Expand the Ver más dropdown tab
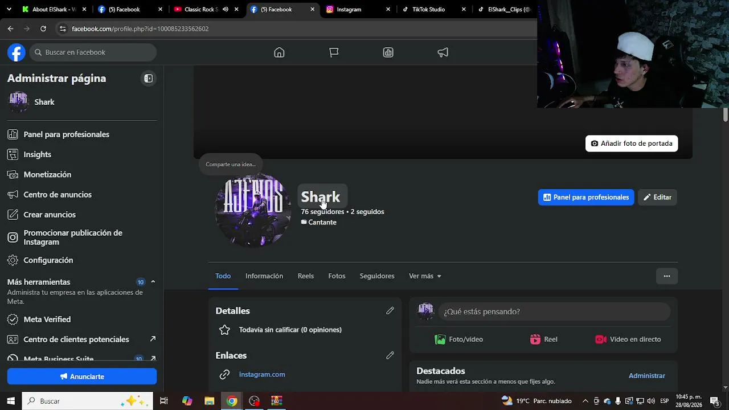The image size is (729, 410). (425, 276)
